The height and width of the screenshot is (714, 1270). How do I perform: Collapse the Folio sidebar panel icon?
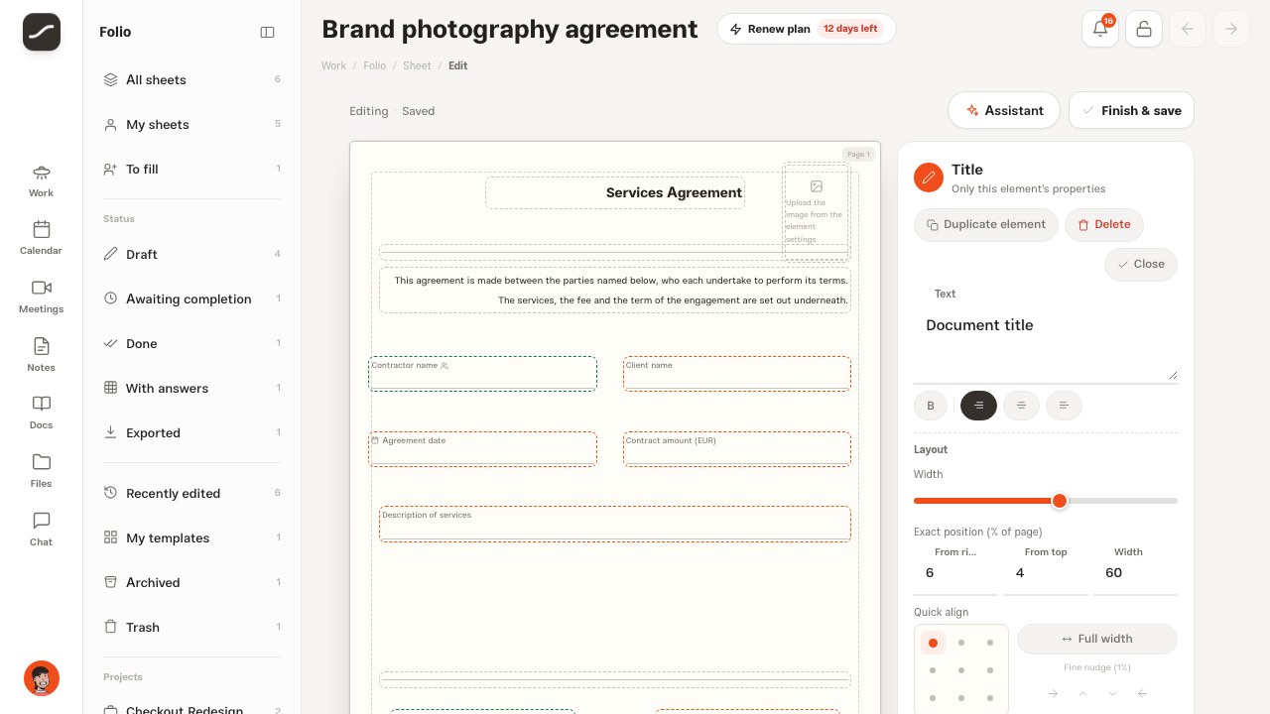(267, 32)
